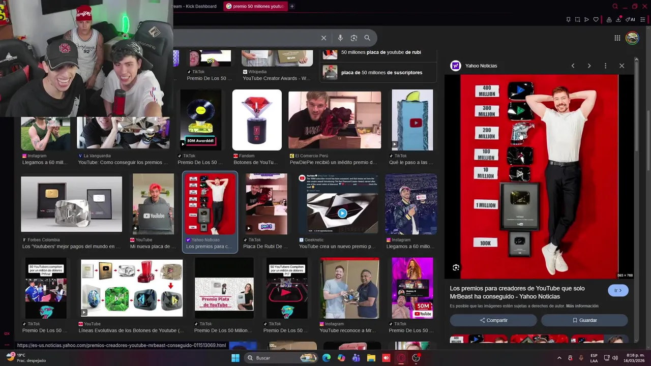Screen dimensions: 651x366
Task: Open the 'Qué le paso a las' TikTok thumbnail
Action: click(x=412, y=120)
